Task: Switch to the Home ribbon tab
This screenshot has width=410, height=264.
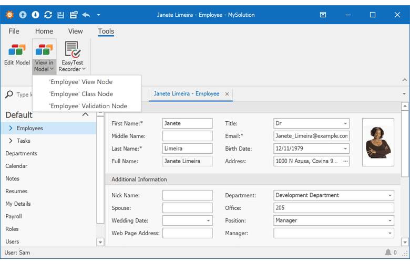Action: [x=44, y=31]
